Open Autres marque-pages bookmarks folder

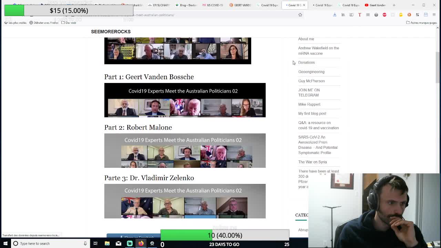tap(422, 23)
